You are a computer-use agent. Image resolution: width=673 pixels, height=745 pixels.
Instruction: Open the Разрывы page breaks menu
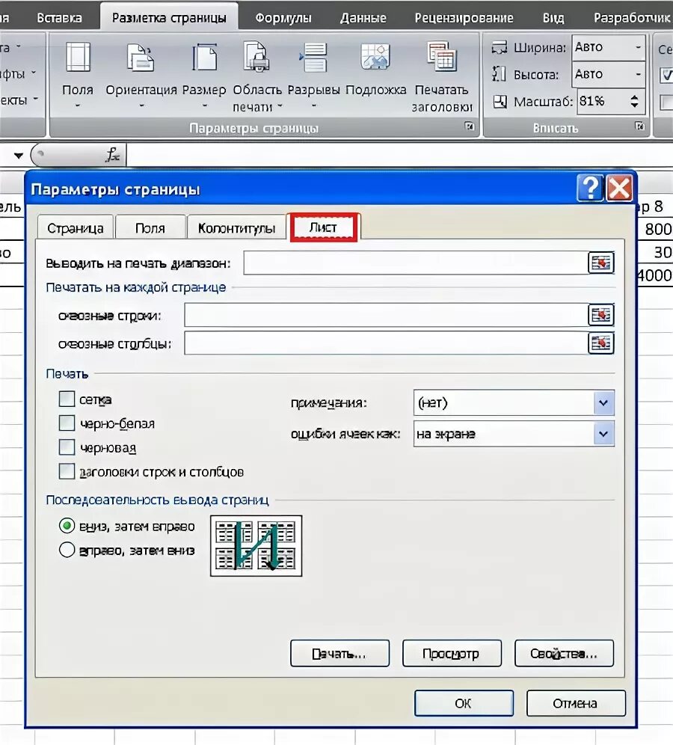point(313,73)
